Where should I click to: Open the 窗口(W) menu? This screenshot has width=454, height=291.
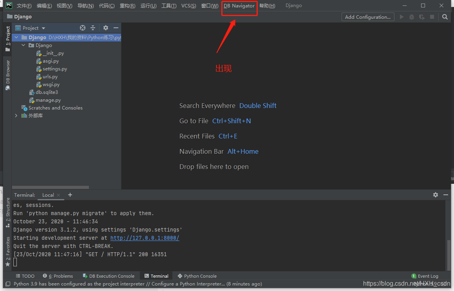click(210, 6)
